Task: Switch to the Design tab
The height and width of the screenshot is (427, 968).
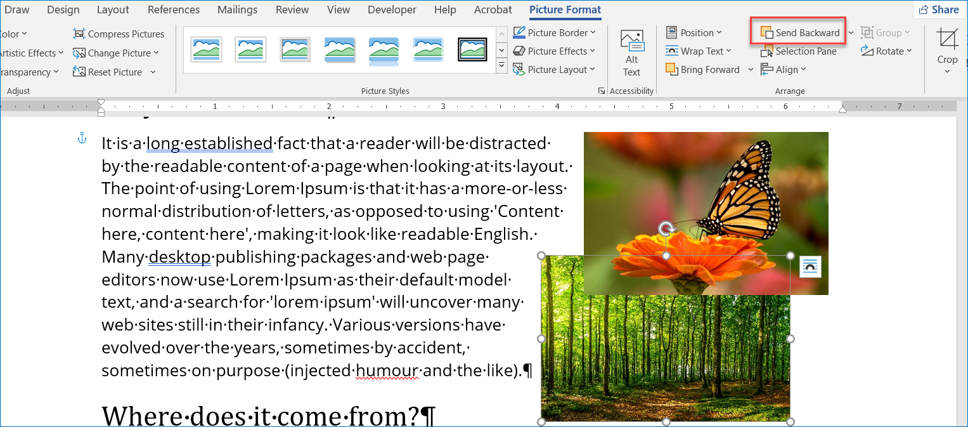Action: click(63, 10)
